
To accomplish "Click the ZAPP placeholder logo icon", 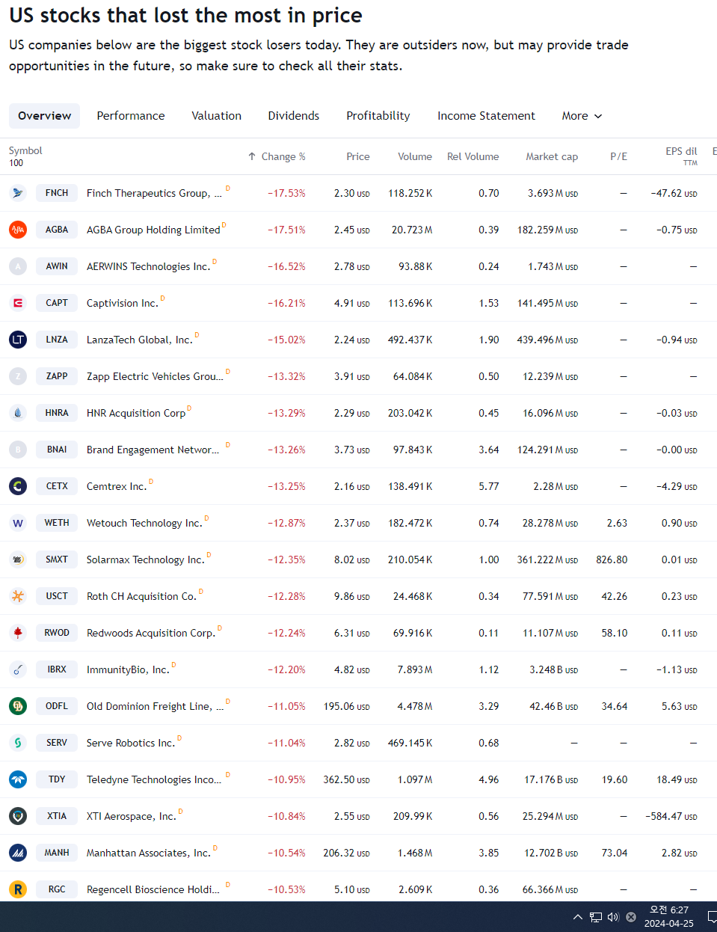I will [x=18, y=376].
